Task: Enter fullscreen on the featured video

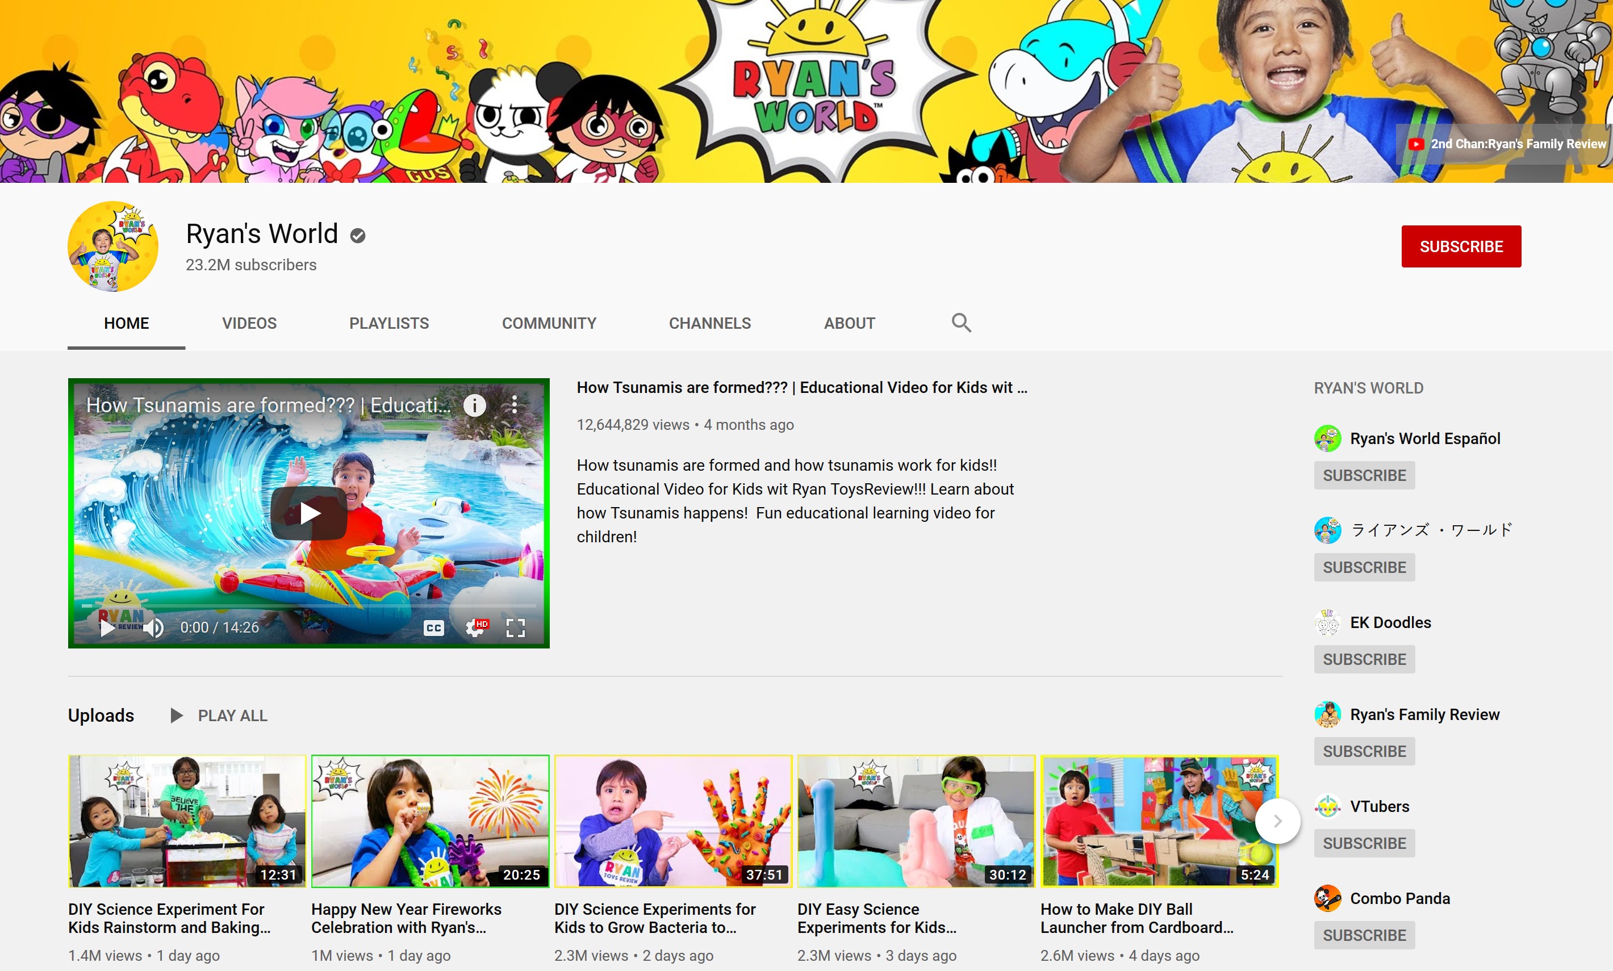Action: tap(516, 627)
